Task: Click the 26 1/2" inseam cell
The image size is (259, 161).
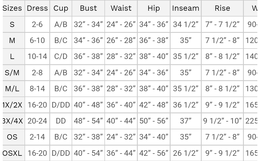Action: point(186,153)
